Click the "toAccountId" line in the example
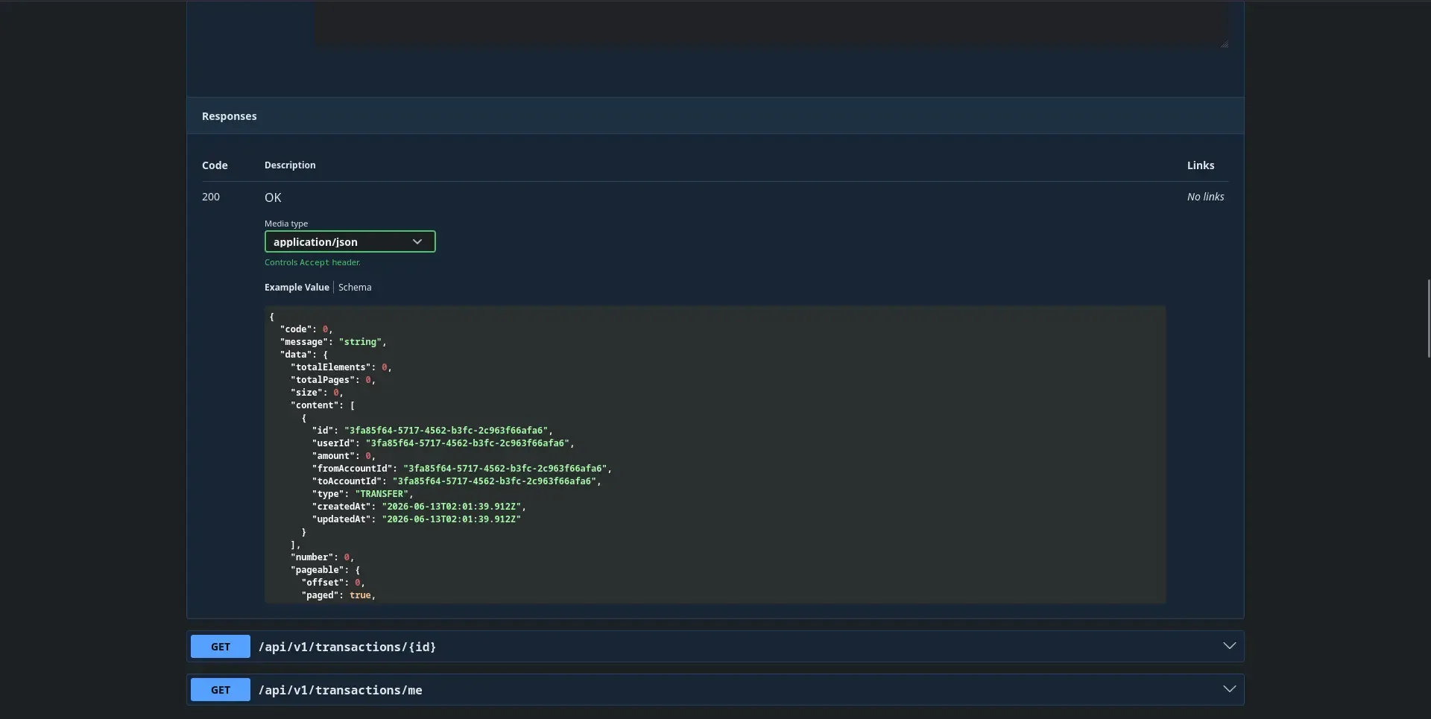 pos(457,481)
